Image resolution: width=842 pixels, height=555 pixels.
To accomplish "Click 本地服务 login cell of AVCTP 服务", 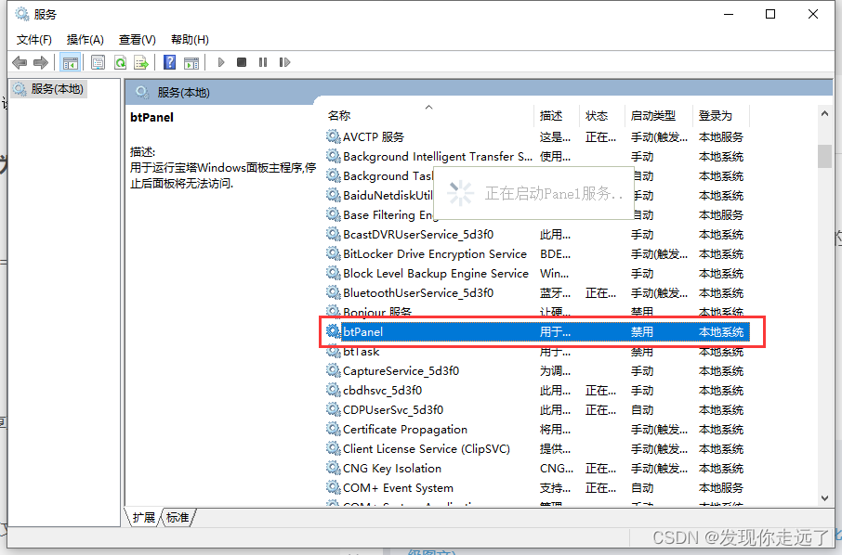I will pos(721,137).
